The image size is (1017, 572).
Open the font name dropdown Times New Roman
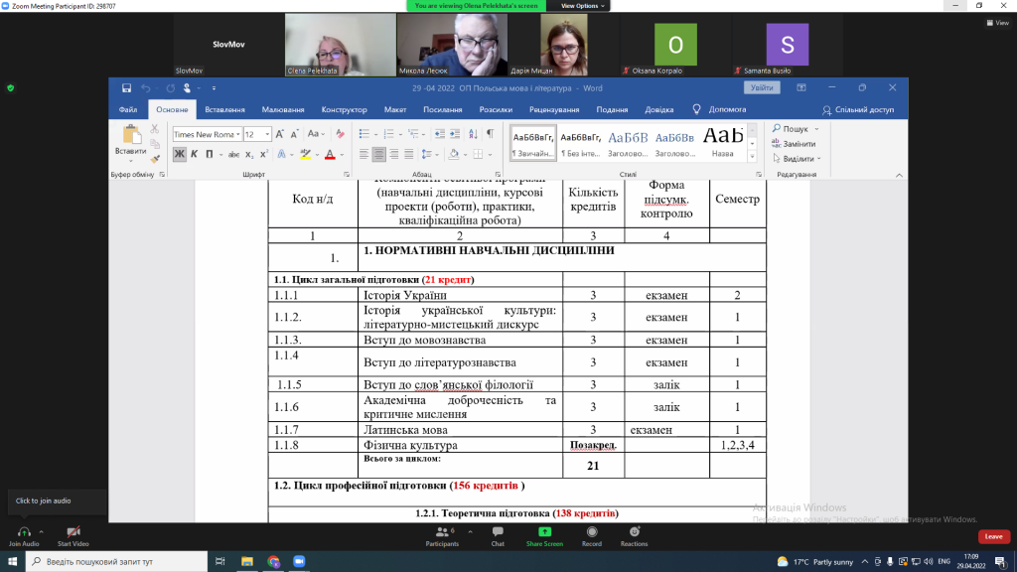pos(206,134)
